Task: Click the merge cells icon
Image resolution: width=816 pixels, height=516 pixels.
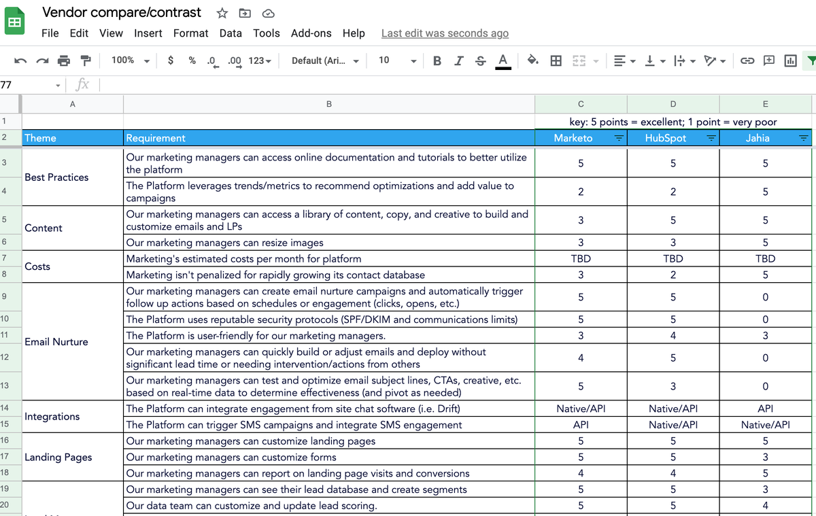Action: 579,61
